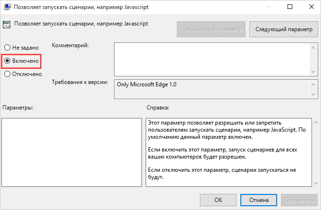Viewport: 321px width, 210px height.
Task: Select the "Отключено" radio button
Action: coord(8,74)
